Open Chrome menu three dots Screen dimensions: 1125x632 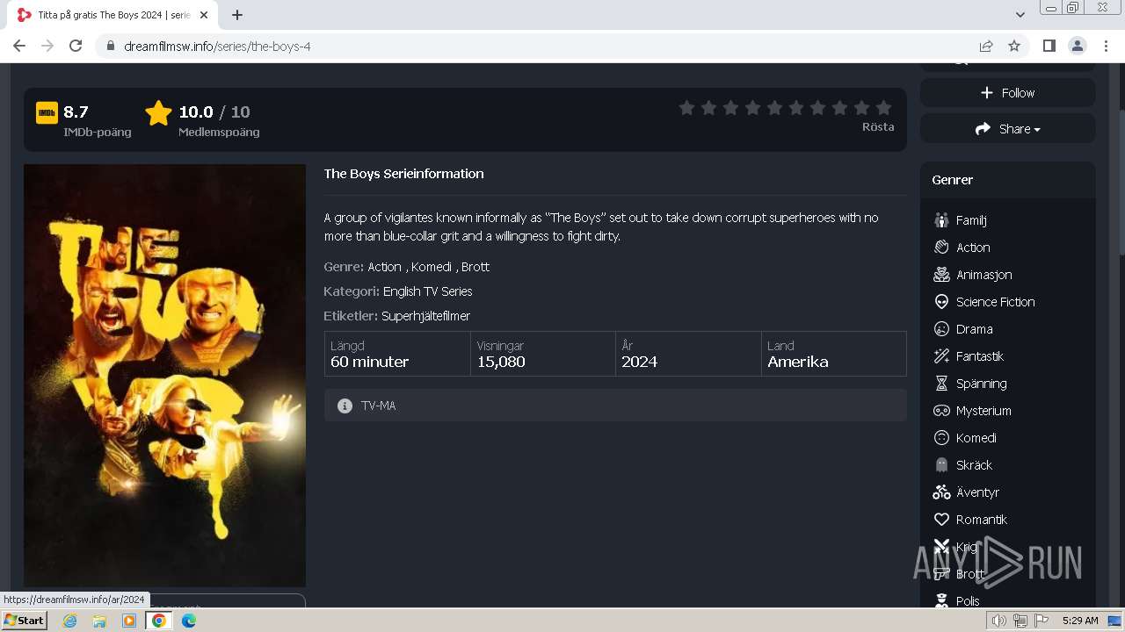pos(1105,46)
